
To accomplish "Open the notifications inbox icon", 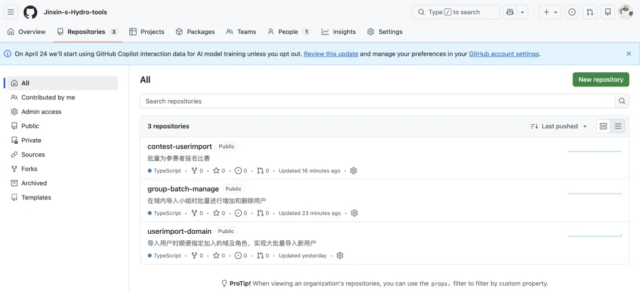I will pos(607,12).
